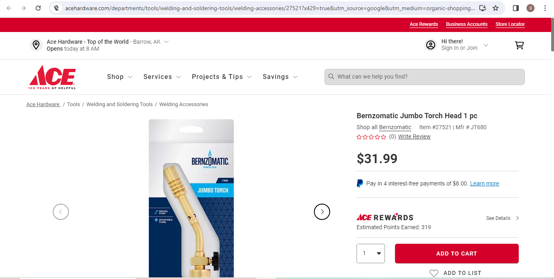
Task: Click the Ace Hardware logo
Action: click(x=52, y=77)
